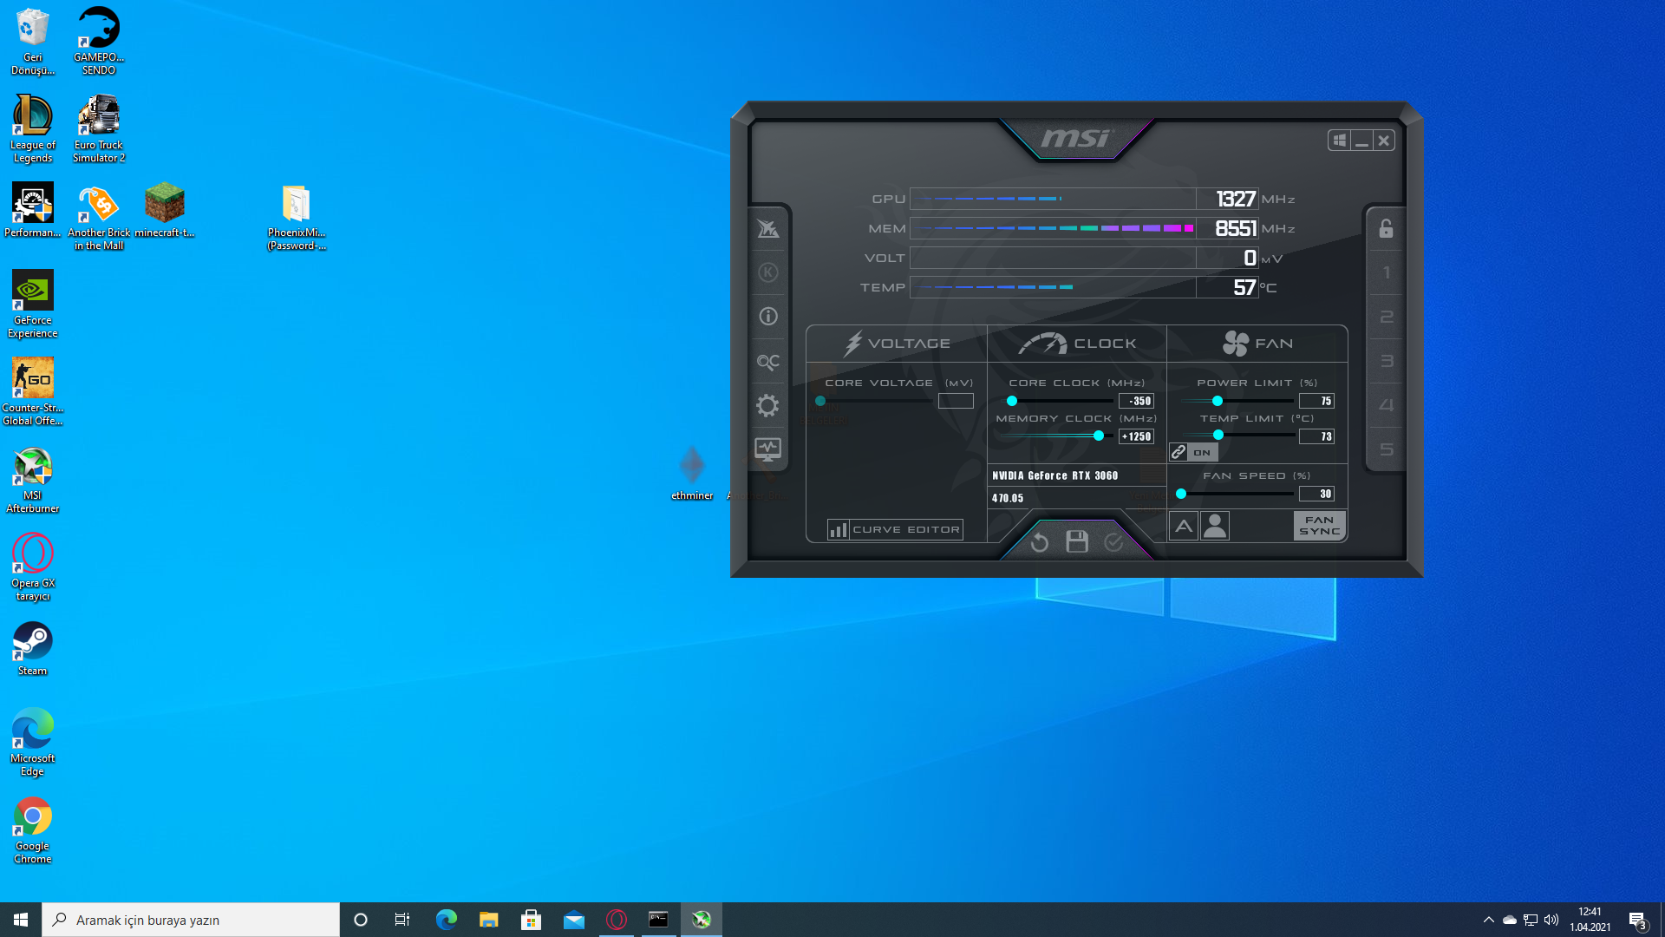Start the OC Scanner
Image resolution: width=1665 pixels, height=937 pixels.
768,362
